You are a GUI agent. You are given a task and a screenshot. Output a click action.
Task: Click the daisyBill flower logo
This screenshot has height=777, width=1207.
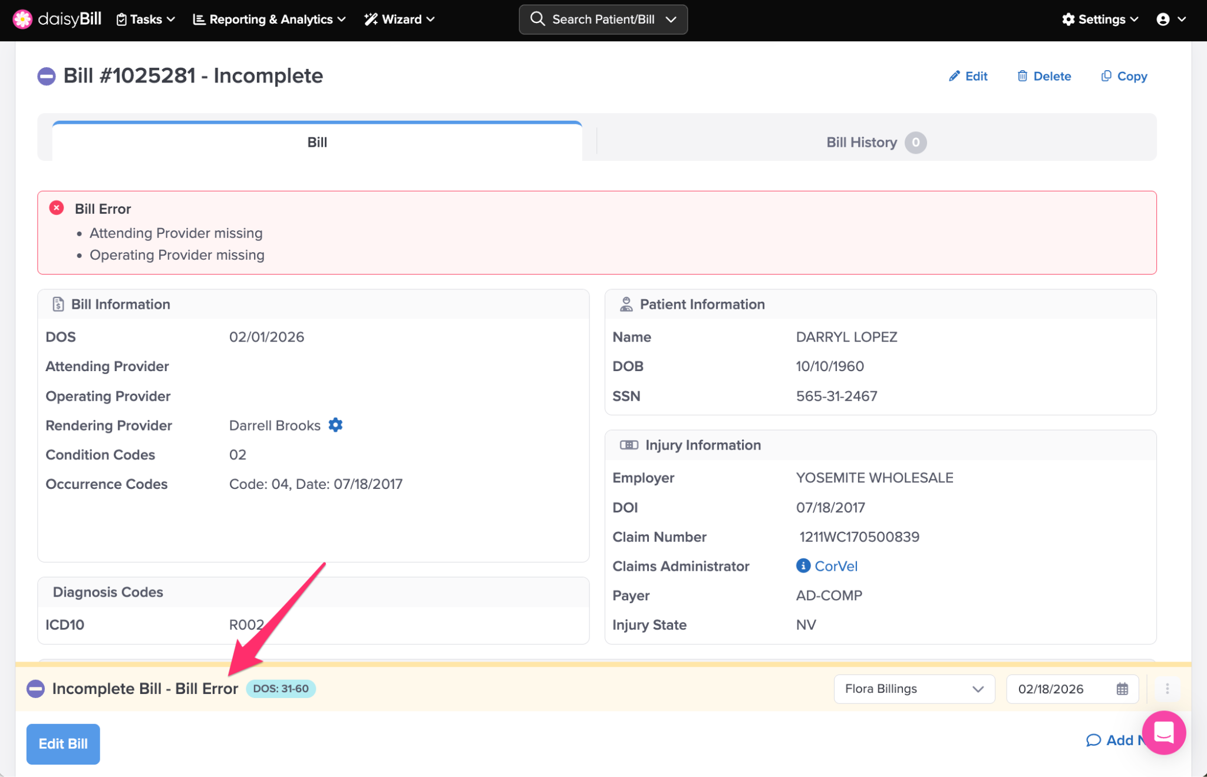point(22,19)
